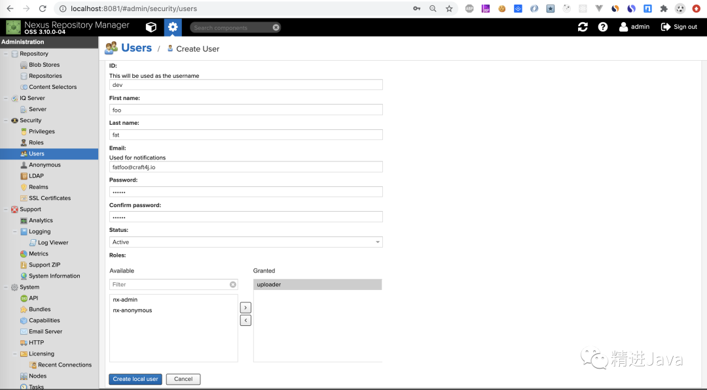
Task: Open Nodes page
Action: 37,376
